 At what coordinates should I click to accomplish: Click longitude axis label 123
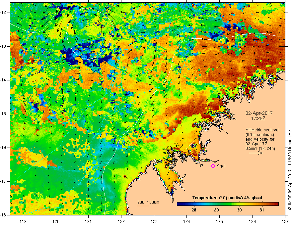[154, 221]
